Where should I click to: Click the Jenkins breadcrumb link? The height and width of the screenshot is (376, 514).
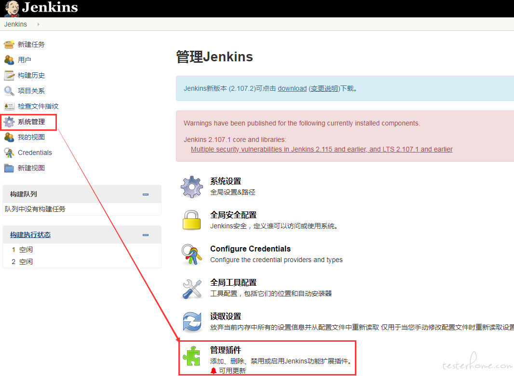15,24
